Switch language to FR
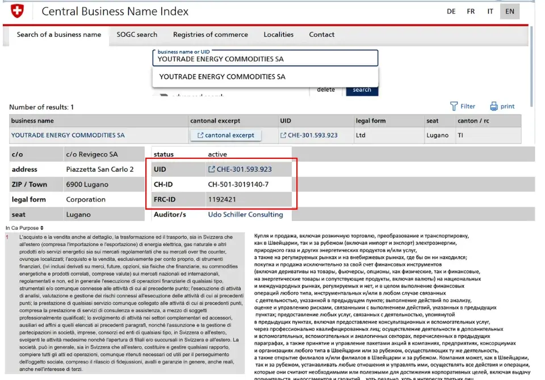The width and height of the screenshot is (545, 380). pyautogui.click(x=471, y=11)
